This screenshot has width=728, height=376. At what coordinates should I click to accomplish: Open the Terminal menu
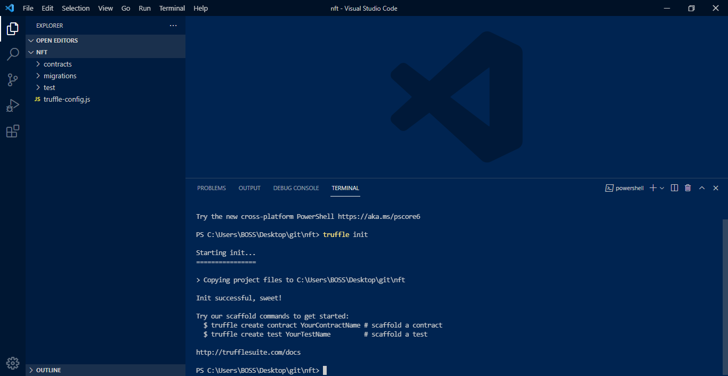point(172,8)
